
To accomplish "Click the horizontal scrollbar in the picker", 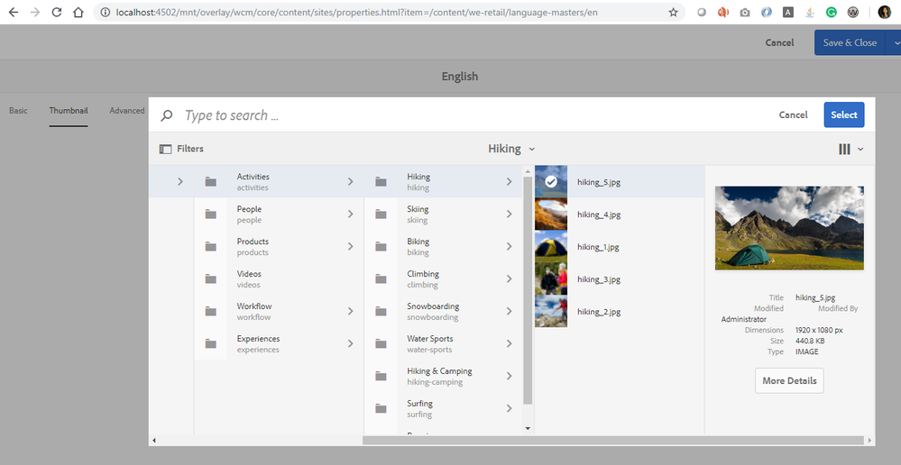I will point(612,440).
